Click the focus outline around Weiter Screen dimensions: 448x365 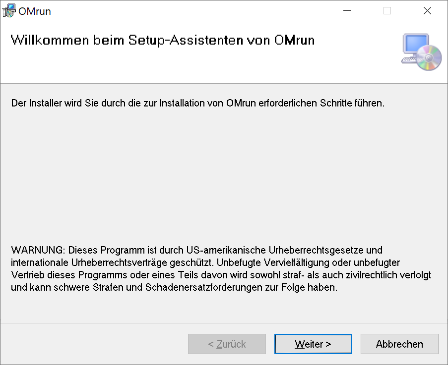point(313,335)
